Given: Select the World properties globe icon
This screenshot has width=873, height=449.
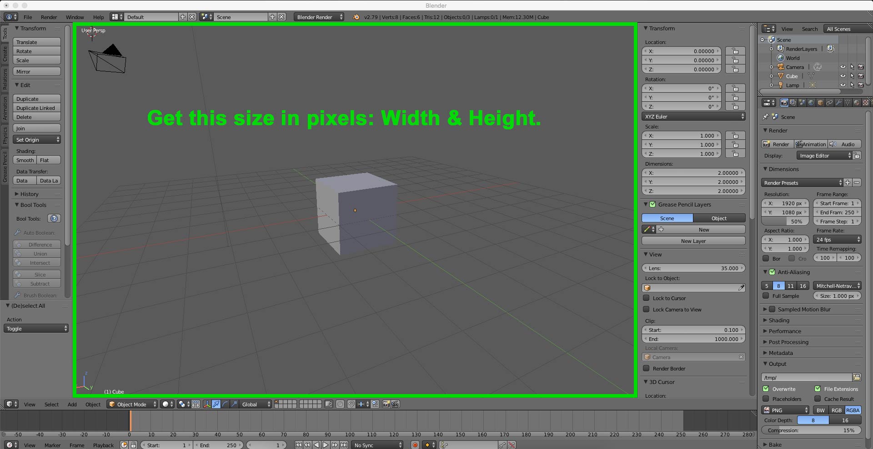Looking at the screenshot, I should click(811, 102).
